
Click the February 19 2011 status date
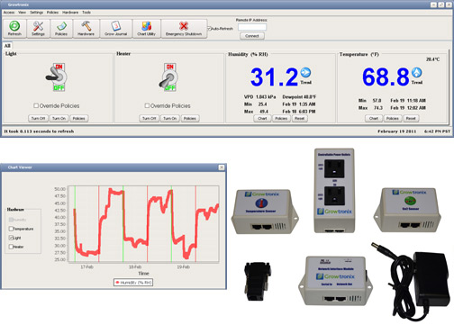click(x=397, y=131)
